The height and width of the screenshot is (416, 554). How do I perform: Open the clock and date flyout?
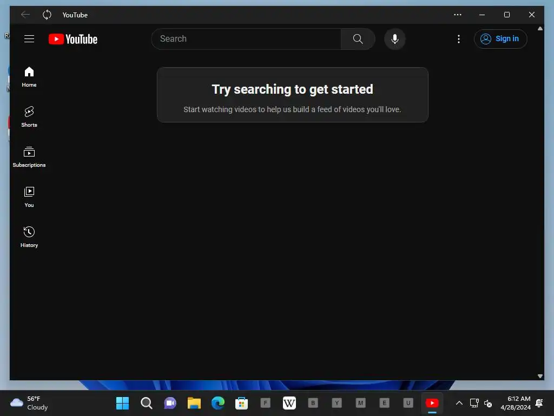[516, 403]
